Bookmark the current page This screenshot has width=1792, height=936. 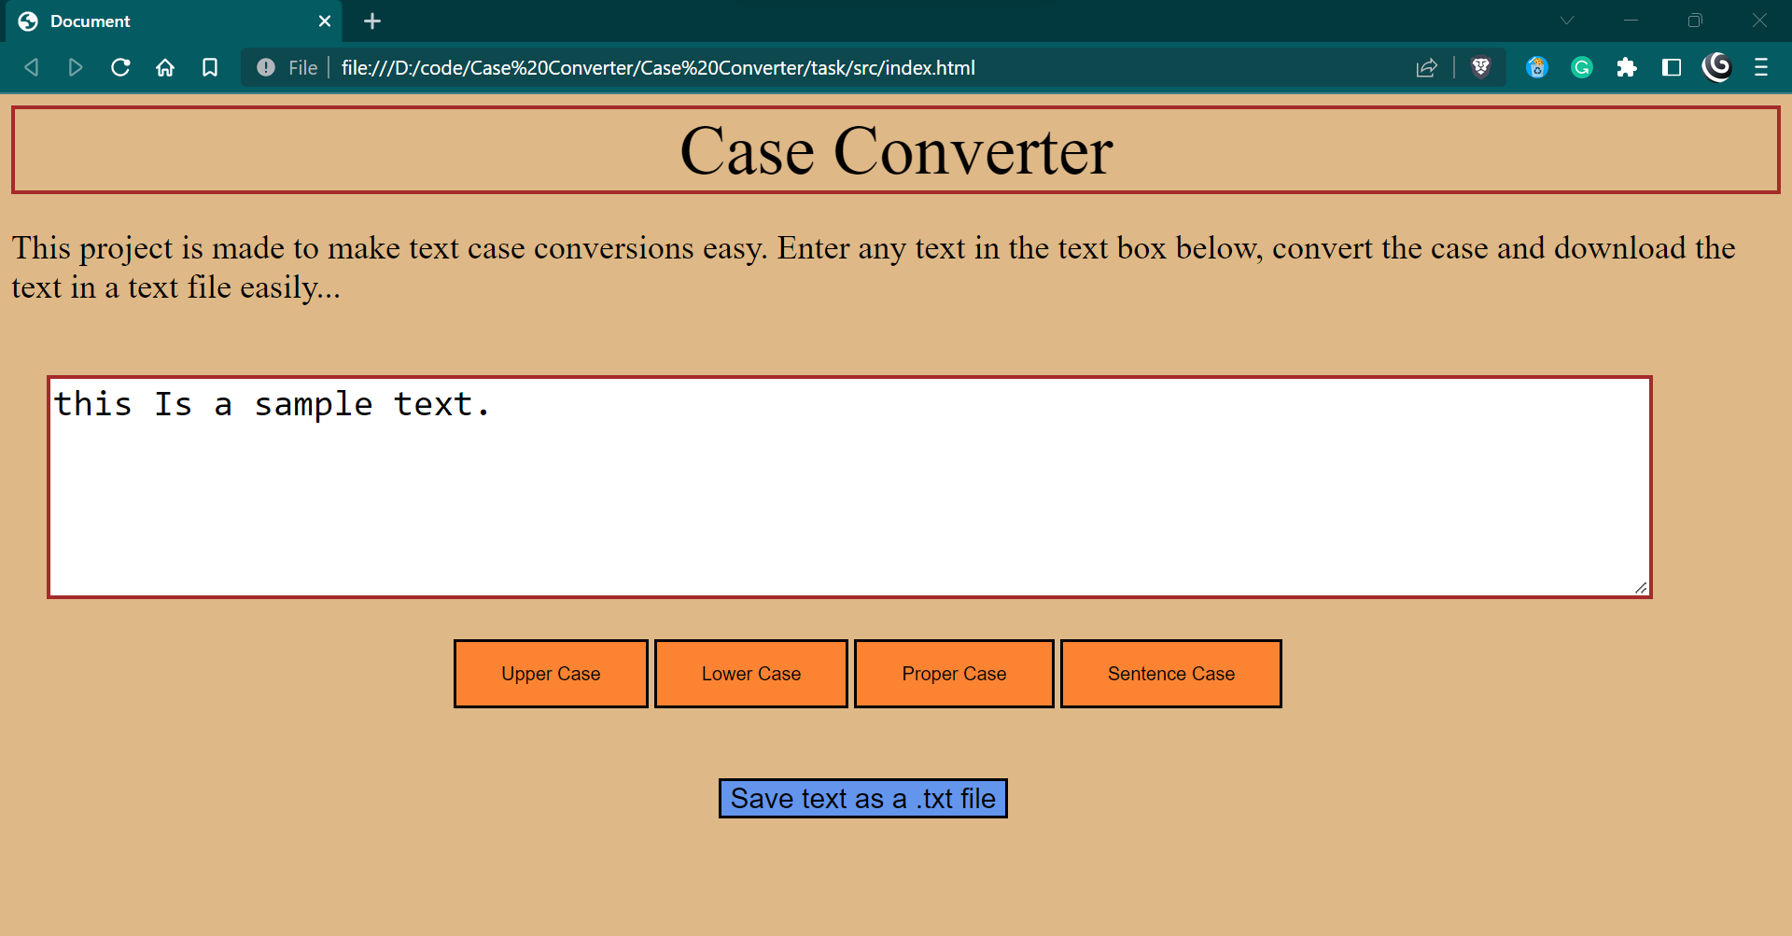(x=210, y=67)
